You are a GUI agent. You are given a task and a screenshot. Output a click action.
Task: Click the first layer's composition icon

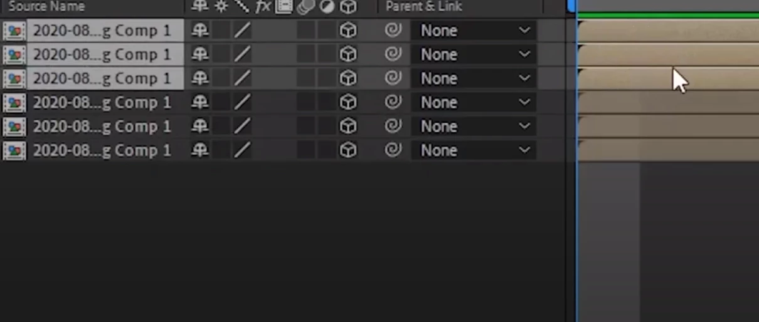(x=14, y=31)
